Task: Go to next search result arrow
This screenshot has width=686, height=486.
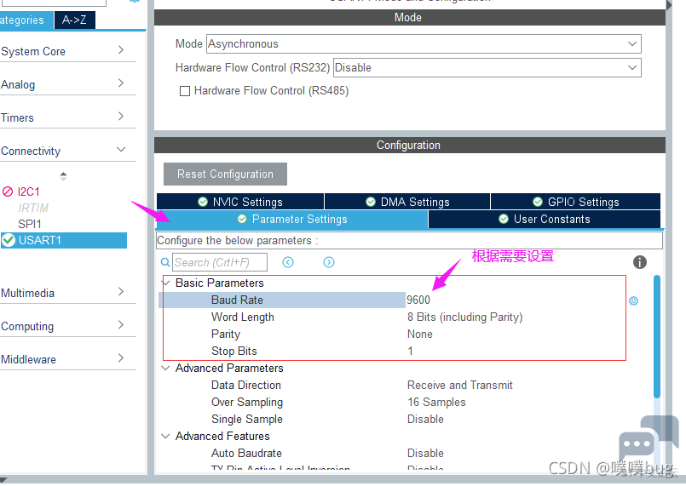Action: tap(329, 262)
